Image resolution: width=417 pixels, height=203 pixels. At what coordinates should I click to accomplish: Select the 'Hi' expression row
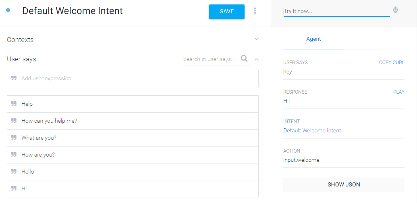pyautogui.click(x=133, y=188)
